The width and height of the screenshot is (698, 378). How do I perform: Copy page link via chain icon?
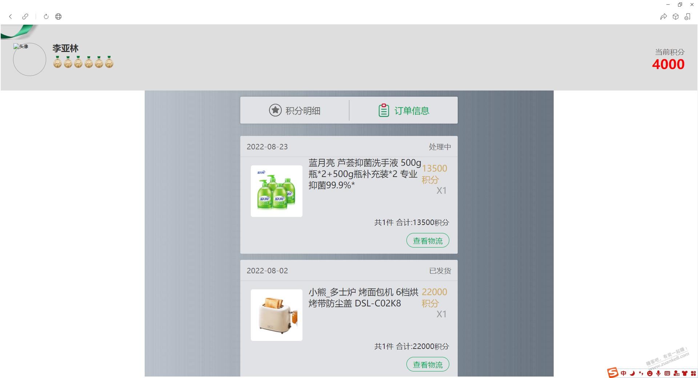click(x=25, y=16)
